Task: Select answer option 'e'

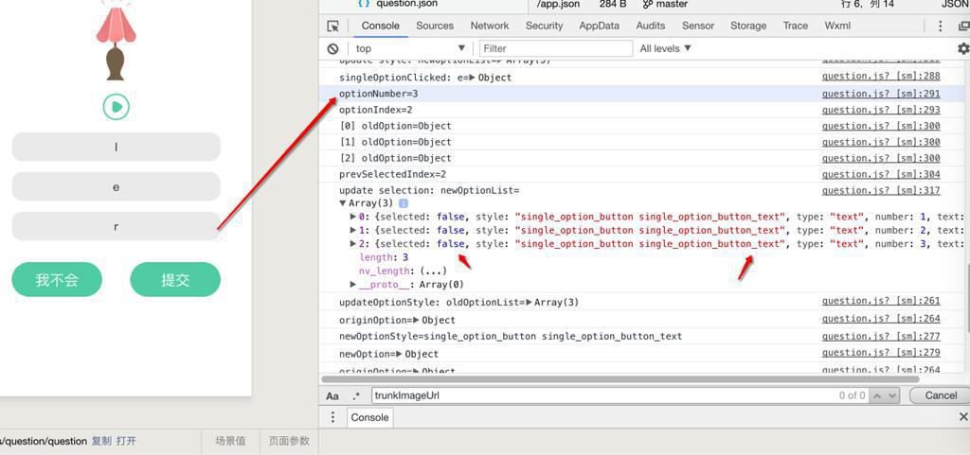Action: pyautogui.click(x=117, y=186)
